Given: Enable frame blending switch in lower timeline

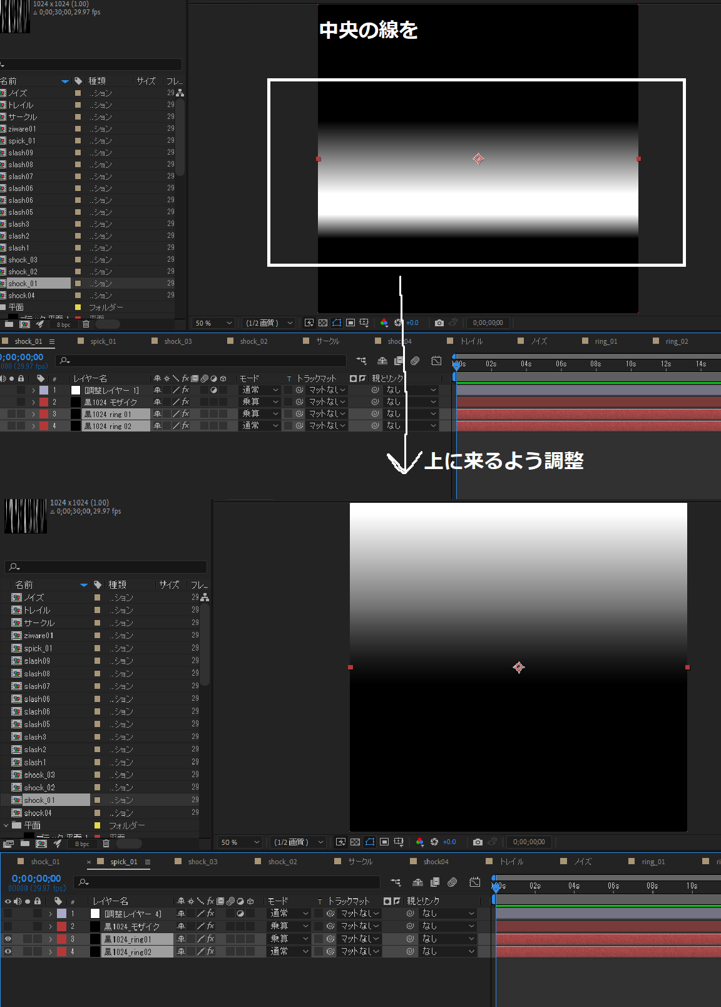Looking at the screenshot, I should click(435, 882).
